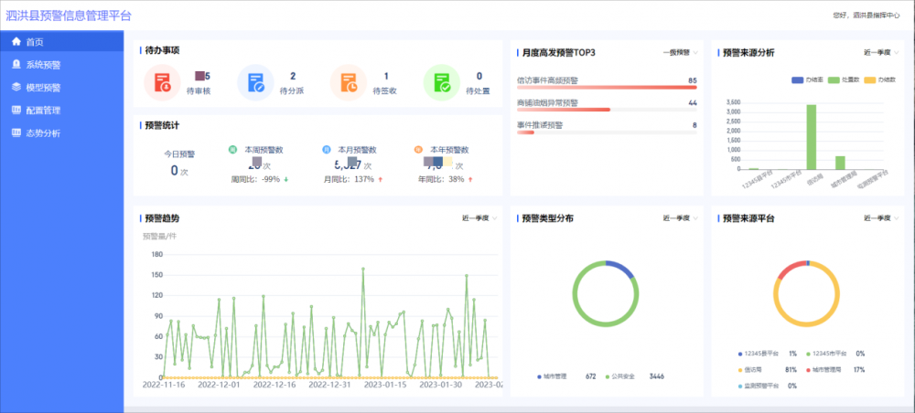Click the layers icon beside 模型预警
The height and width of the screenshot is (413, 915).
click(x=16, y=88)
